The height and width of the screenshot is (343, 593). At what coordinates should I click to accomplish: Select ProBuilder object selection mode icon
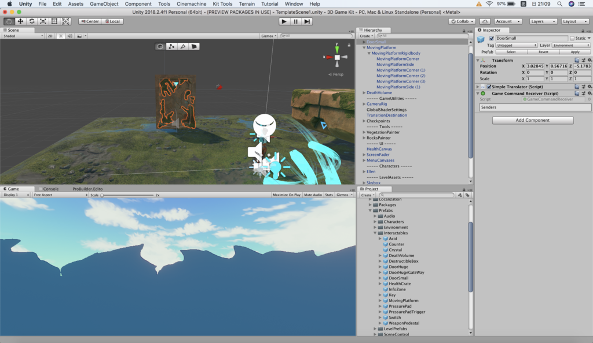point(160,46)
